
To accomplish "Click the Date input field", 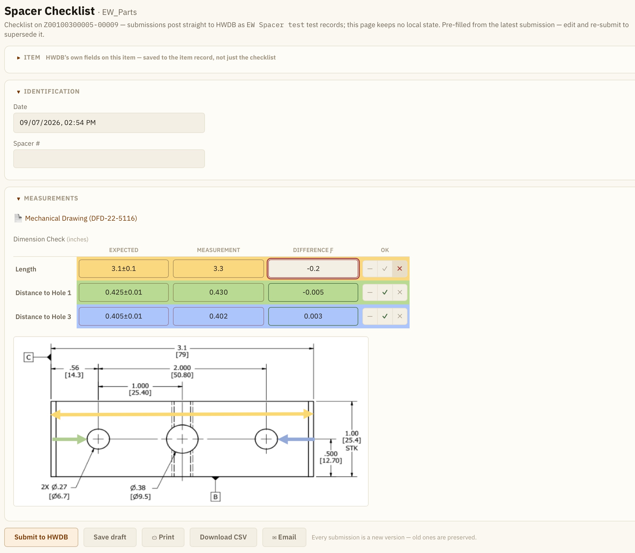I will 109,123.
